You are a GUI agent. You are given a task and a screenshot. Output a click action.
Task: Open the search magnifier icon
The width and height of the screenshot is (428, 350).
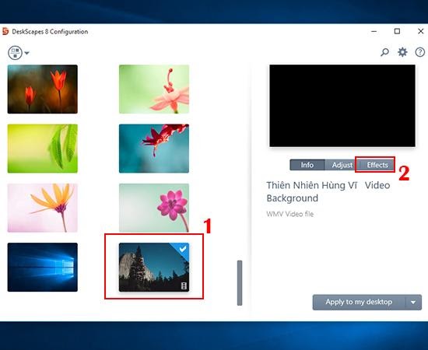384,52
